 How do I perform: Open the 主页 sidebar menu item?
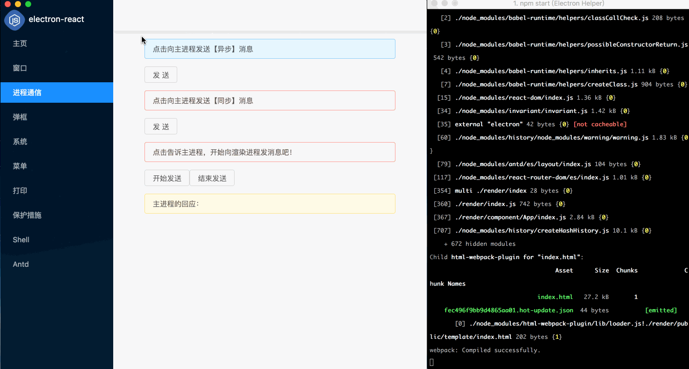(56, 43)
